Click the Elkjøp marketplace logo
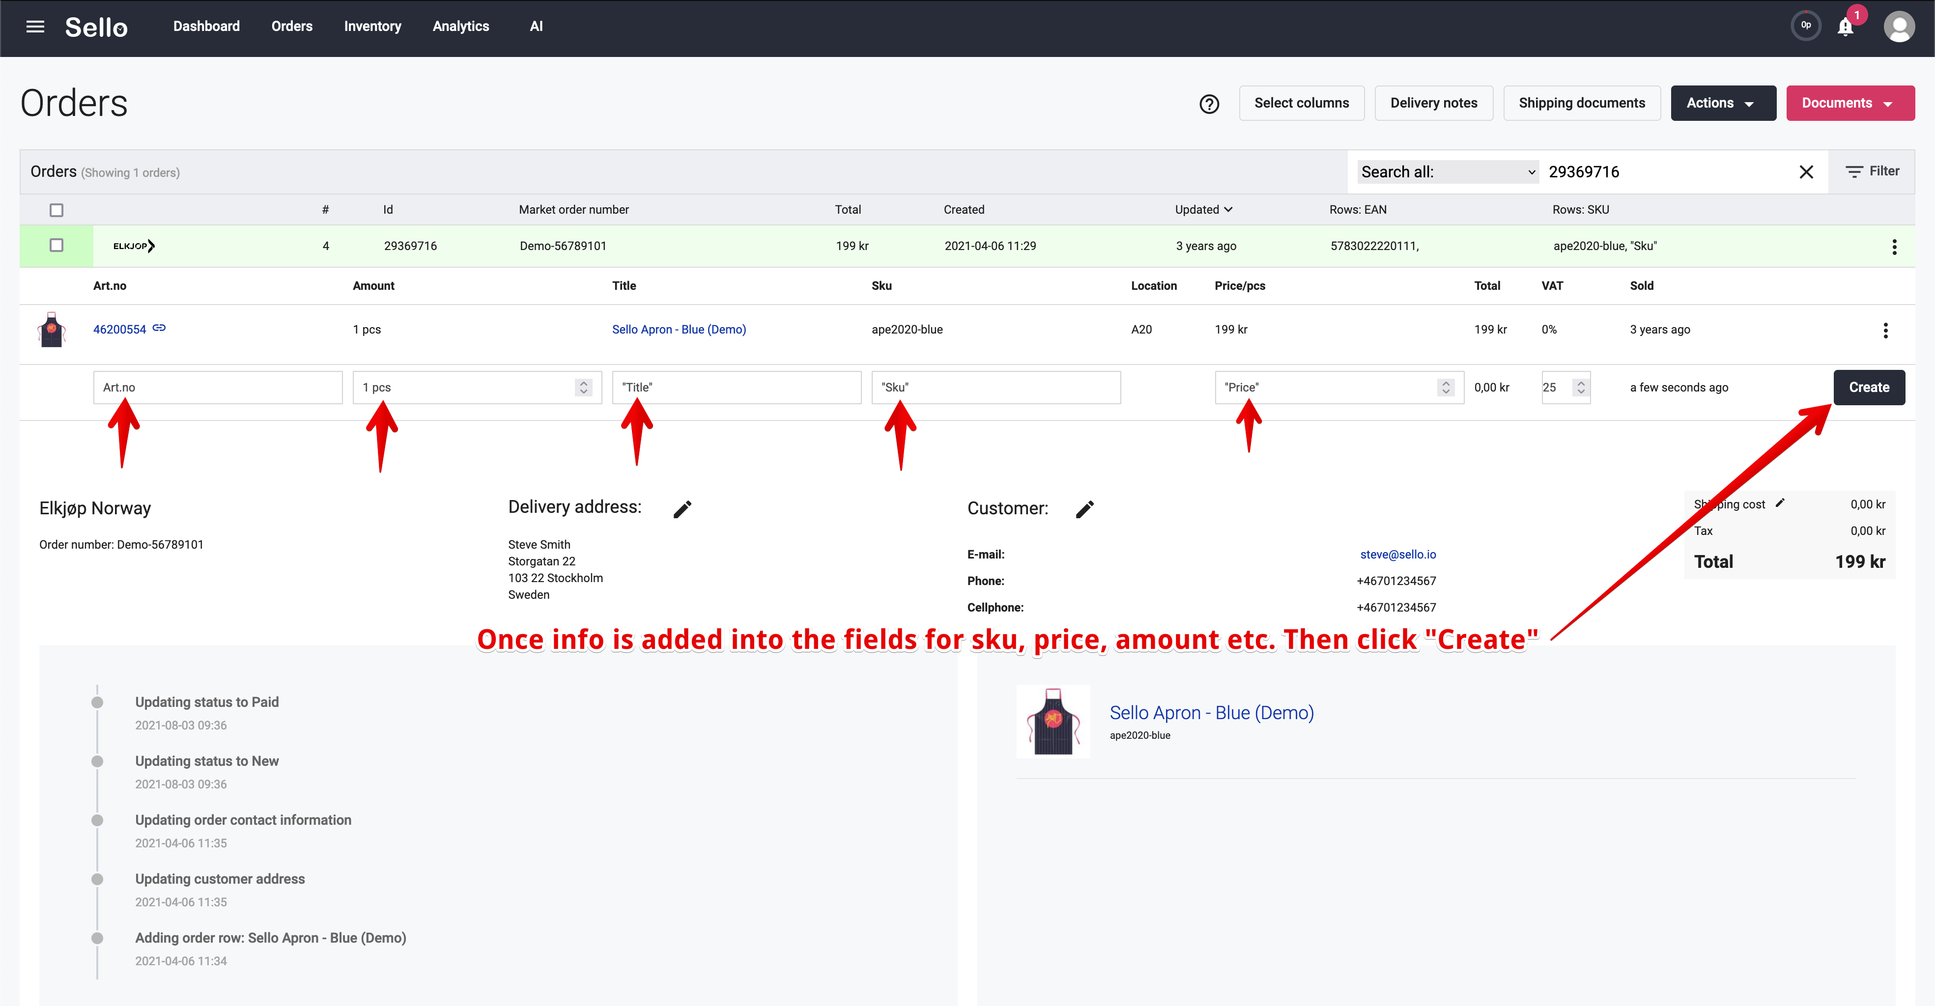The image size is (1935, 1006). point(134,246)
